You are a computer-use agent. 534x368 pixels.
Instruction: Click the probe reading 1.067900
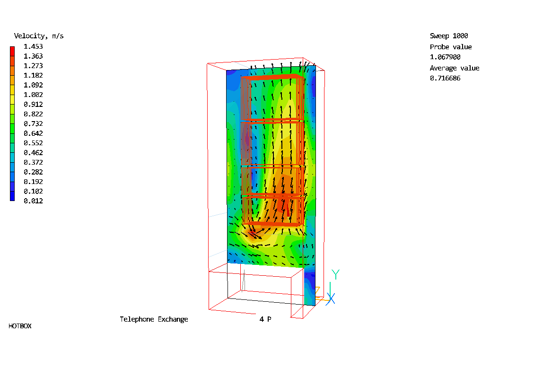point(445,57)
